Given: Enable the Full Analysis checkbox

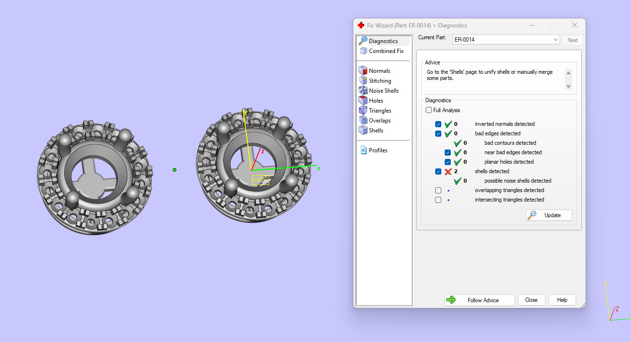Looking at the screenshot, I should [429, 110].
